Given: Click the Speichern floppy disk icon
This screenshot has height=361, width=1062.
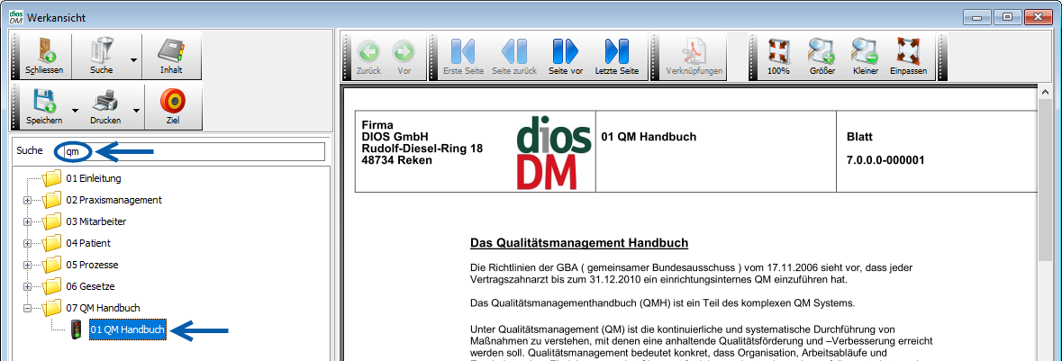Looking at the screenshot, I should [44, 106].
